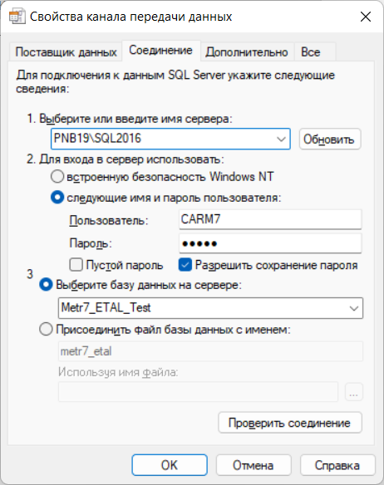Image resolution: width=384 pixels, height=485 pixels.
Task: Open the server name dropdown arrow
Action: coord(281,139)
